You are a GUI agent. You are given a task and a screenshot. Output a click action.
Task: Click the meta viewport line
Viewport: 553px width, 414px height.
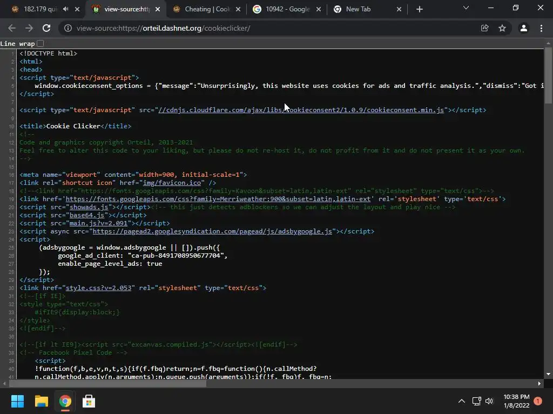133,175
